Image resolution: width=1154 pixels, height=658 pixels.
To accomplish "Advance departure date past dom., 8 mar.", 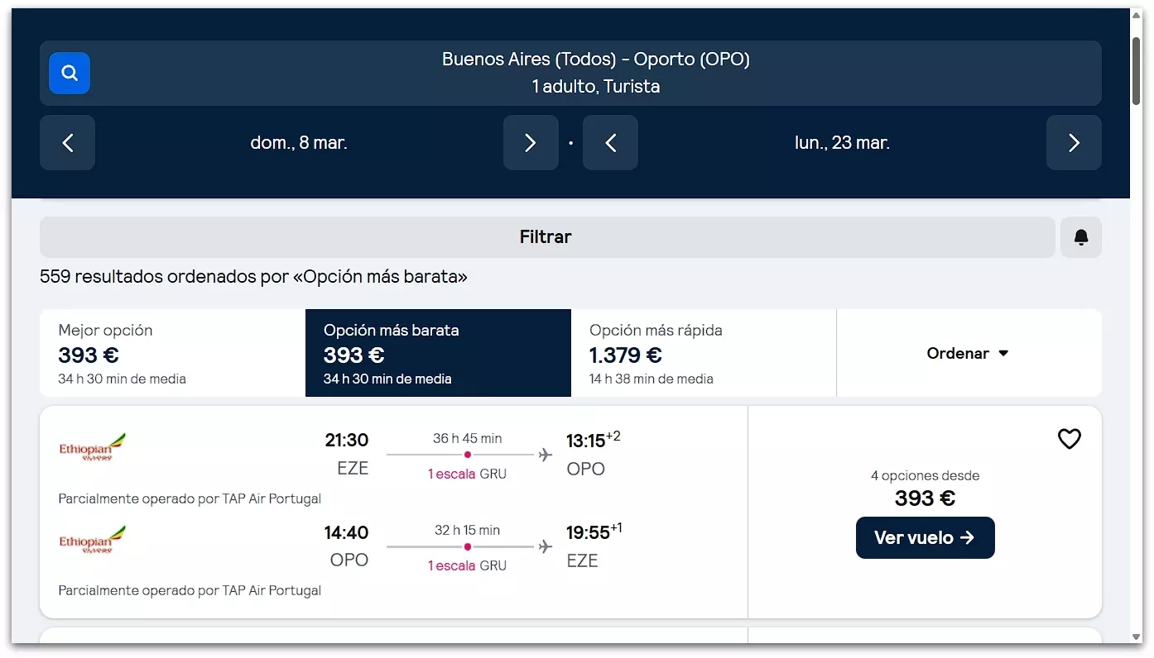I will click(x=531, y=143).
